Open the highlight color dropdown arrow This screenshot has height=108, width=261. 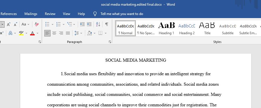26,33
